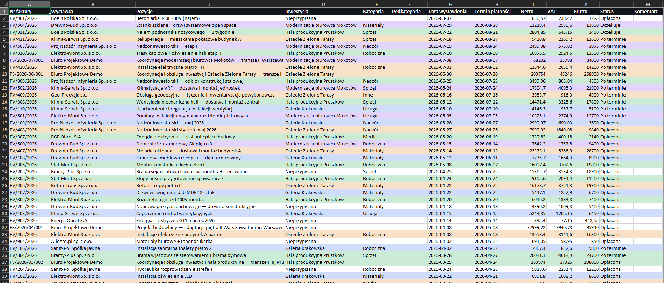Click the 'Nr faktury' header cell
Image resolution: width=664 pixels, height=283 pixels.
click(29, 11)
